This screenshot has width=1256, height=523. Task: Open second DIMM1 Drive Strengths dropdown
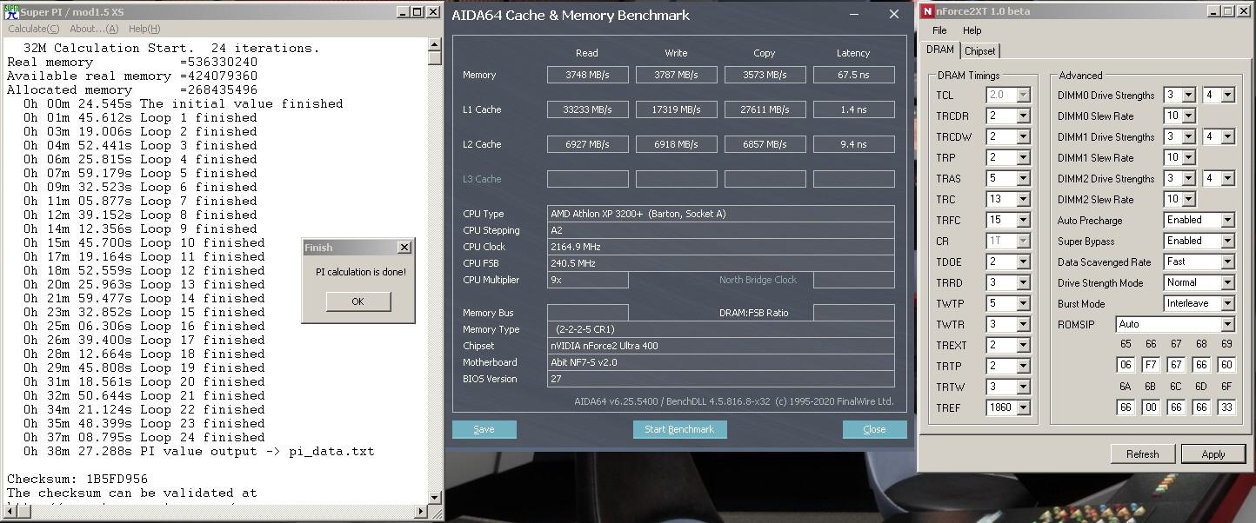tap(1227, 136)
